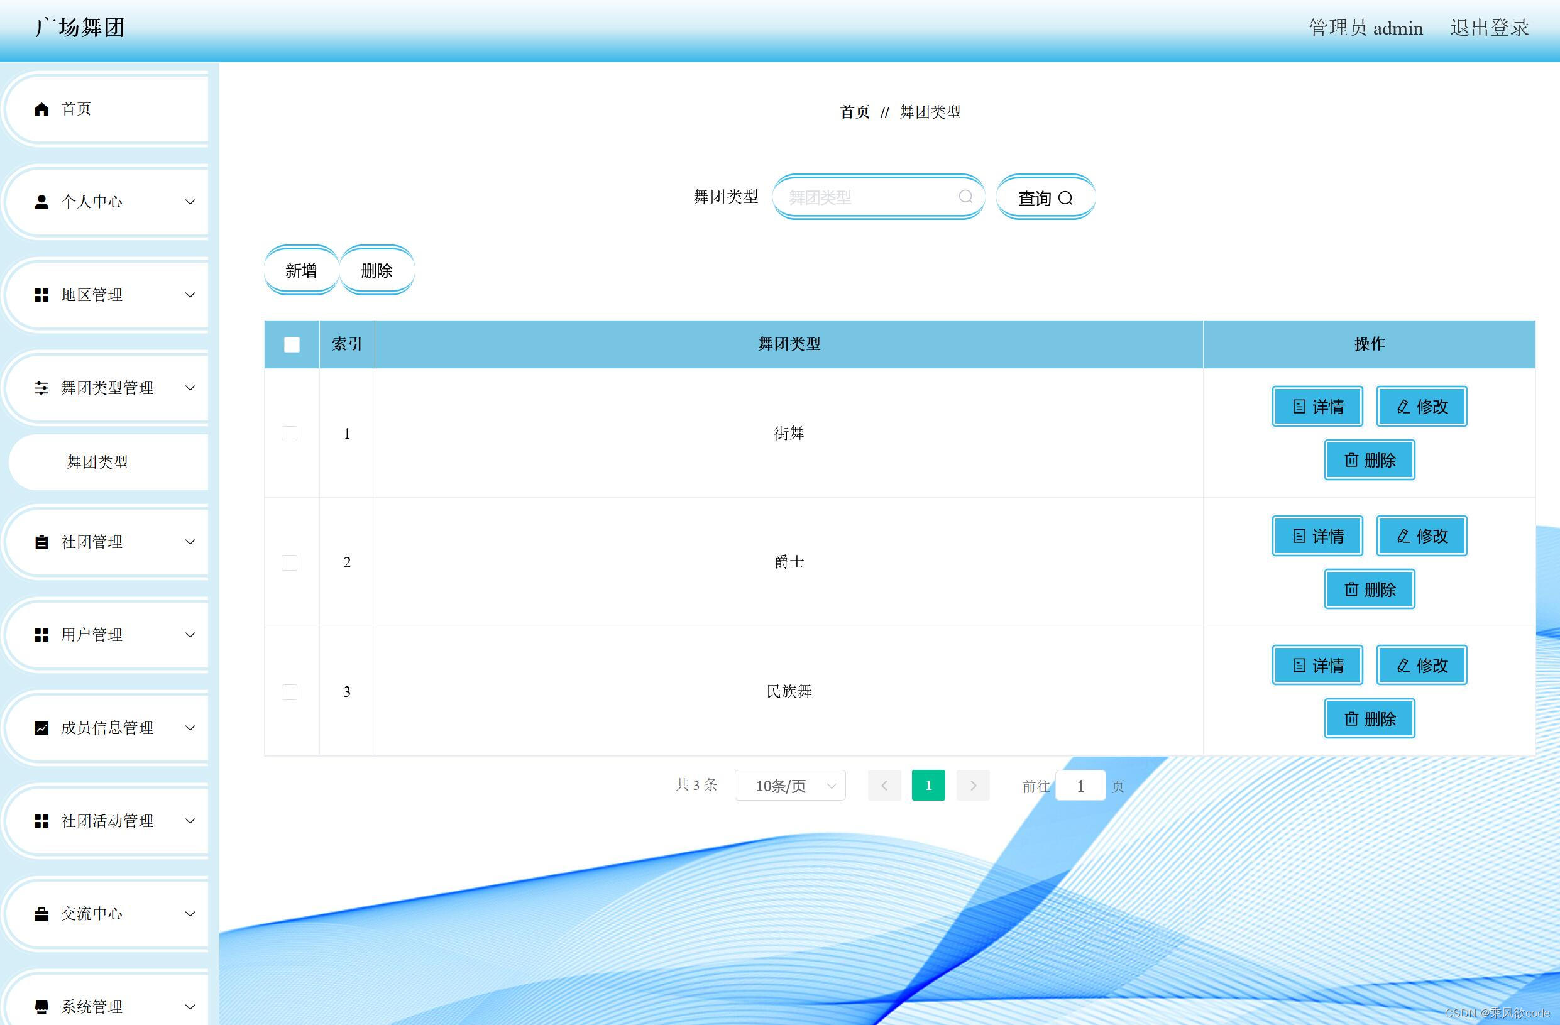Open the 10条/页 page size dropdown
1560x1025 pixels.
coord(790,785)
